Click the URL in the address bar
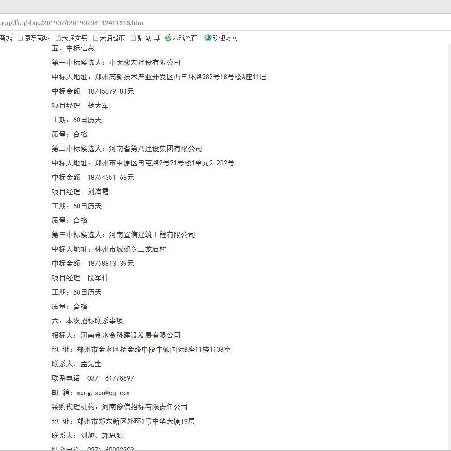 [x=71, y=23]
